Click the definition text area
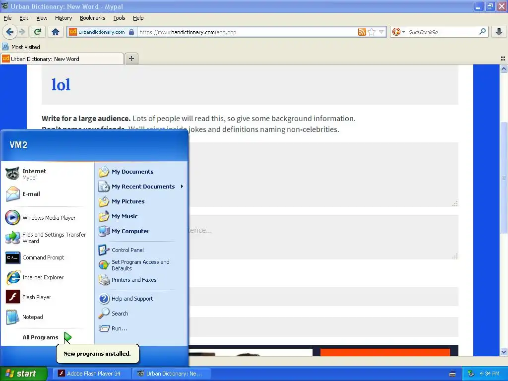 pos(323,175)
